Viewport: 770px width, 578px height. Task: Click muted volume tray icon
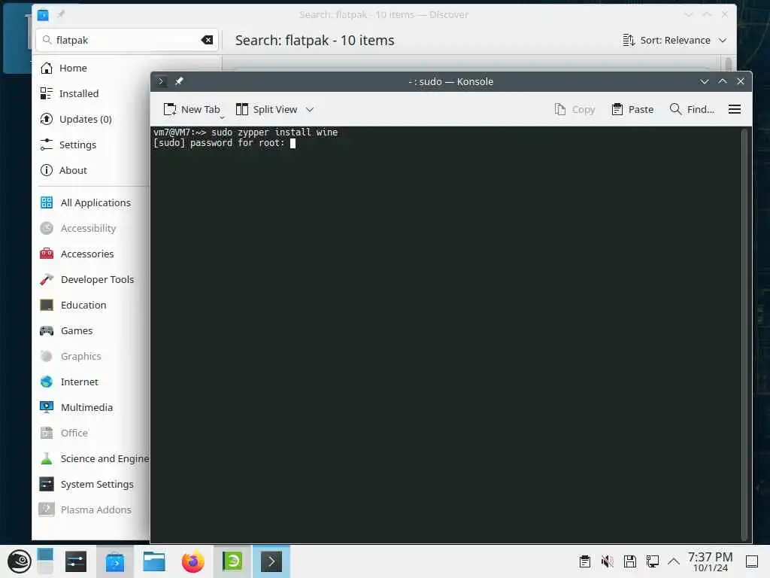608,561
